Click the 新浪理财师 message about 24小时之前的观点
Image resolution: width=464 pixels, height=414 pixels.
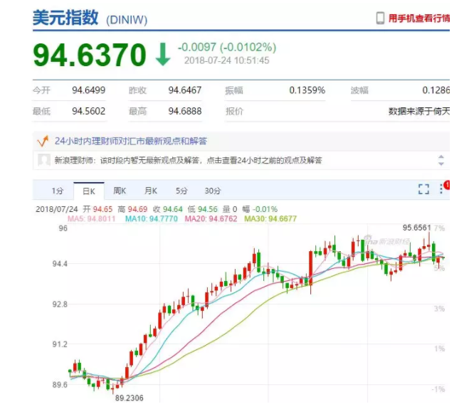click(x=188, y=160)
